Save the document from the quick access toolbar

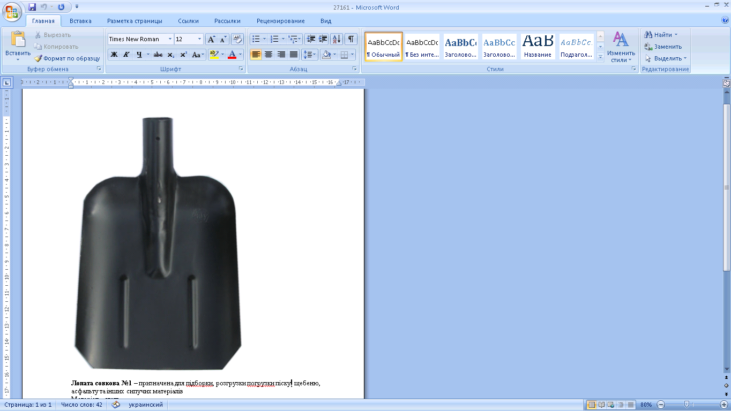pos(32,7)
